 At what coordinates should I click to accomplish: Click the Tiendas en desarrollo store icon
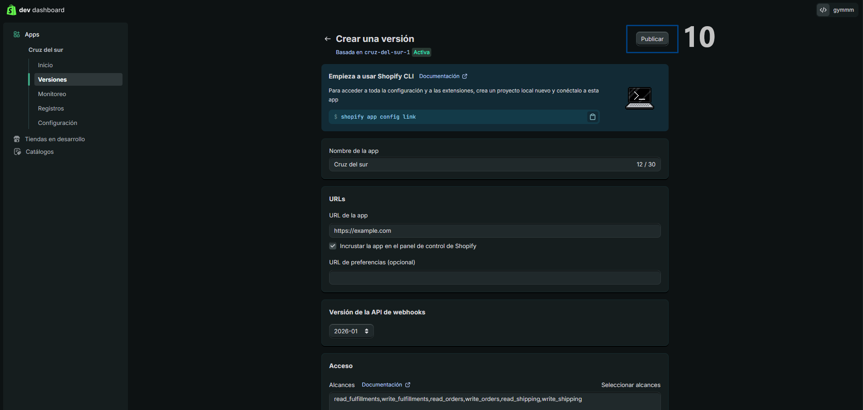click(x=17, y=139)
